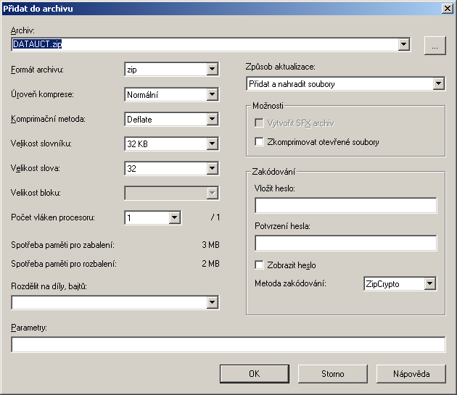Cancel dialog with Storno button

332,374
